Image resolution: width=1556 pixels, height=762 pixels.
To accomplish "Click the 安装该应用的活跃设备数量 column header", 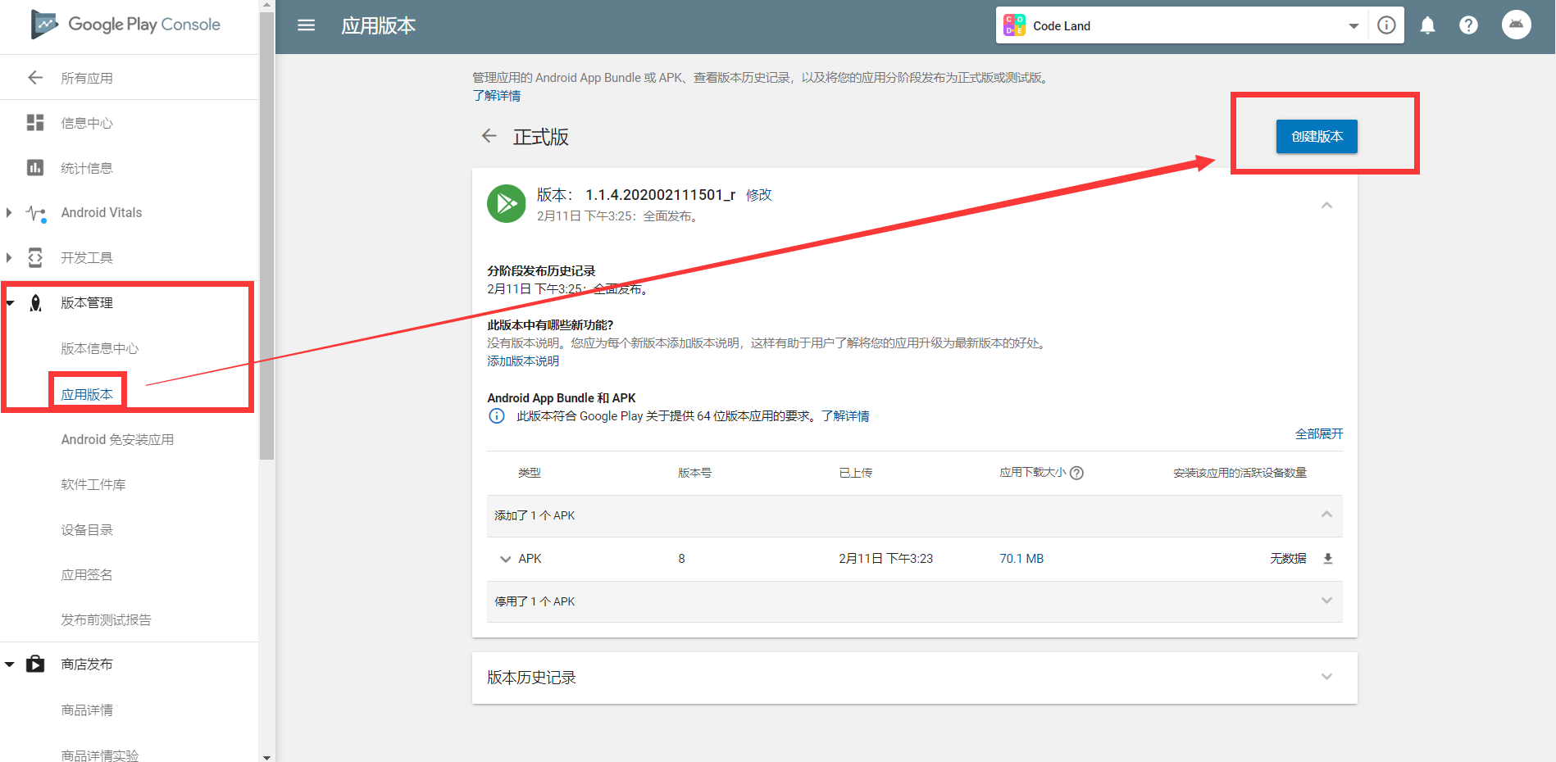I will (1240, 473).
